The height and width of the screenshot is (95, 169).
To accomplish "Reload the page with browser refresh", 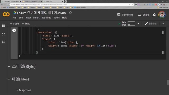I will click(x=7, y=5).
